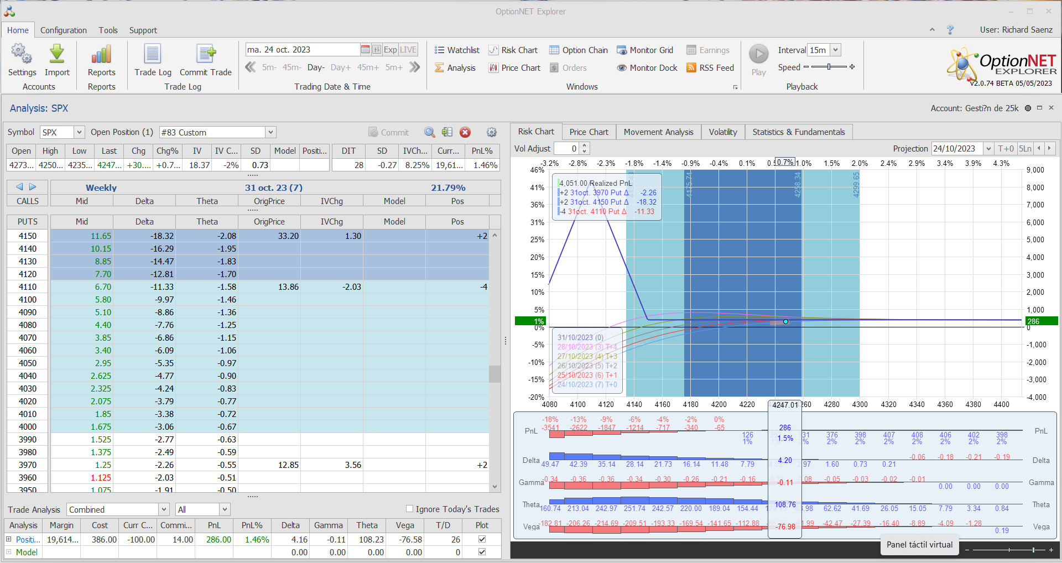The width and height of the screenshot is (1062, 563).
Task: Click the red delete position icon
Action: (x=465, y=132)
